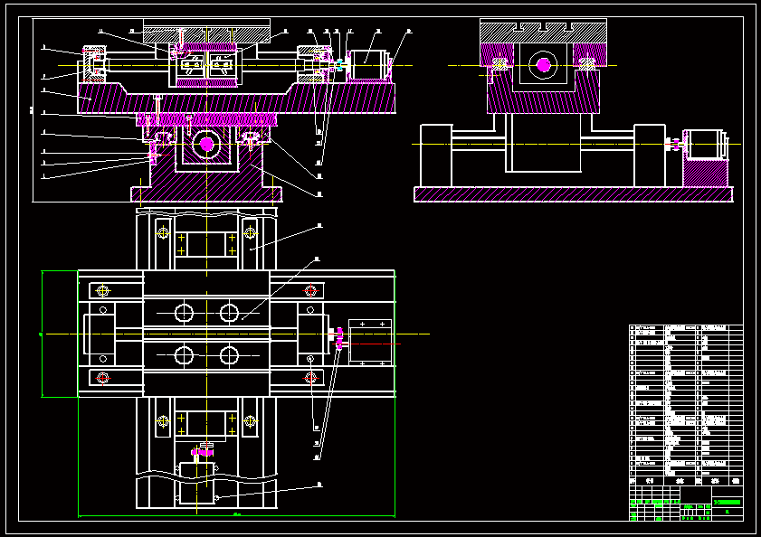The image size is (761, 537).
Task: Select the right bearing block in the side view
Action: [x=650, y=155]
